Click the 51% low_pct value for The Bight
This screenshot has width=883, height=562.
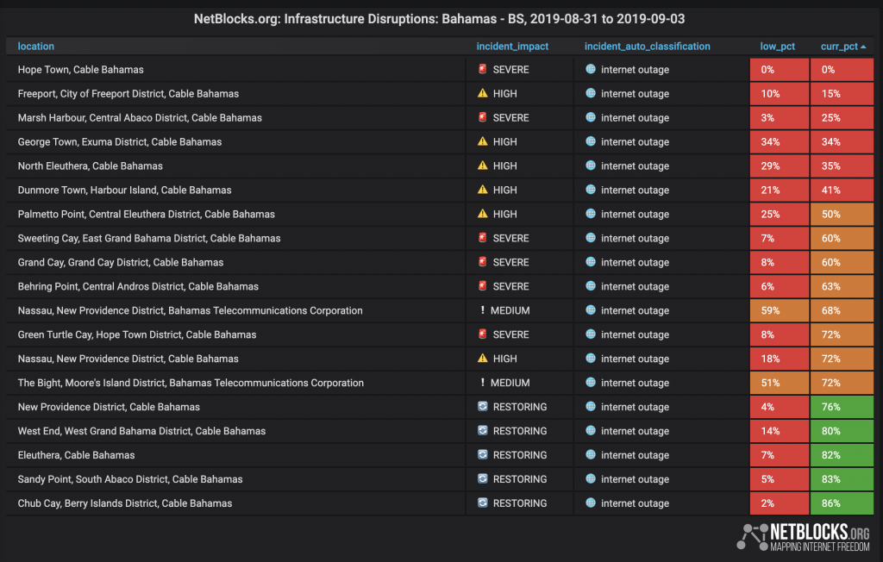click(770, 383)
